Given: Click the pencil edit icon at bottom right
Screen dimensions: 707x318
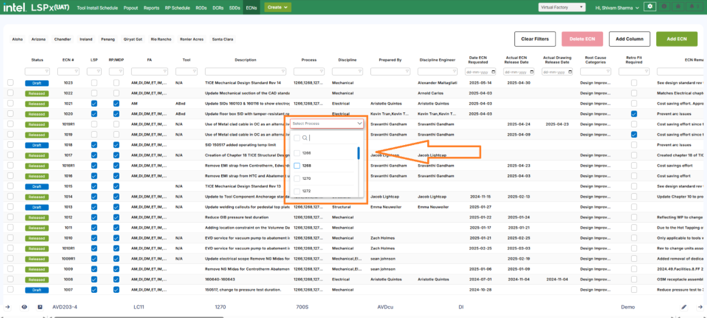Looking at the screenshot, I should point(683,307).
